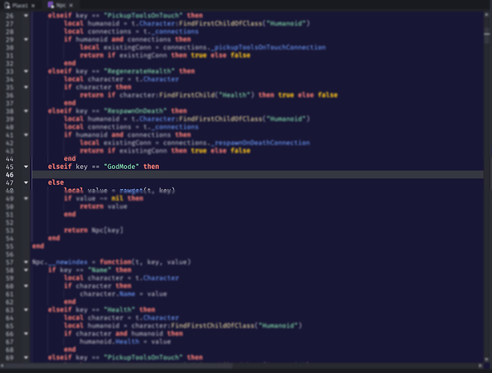The image size is (492, 373).
Task: Collapse the Health branch at line 63
Action: [26, 310]
